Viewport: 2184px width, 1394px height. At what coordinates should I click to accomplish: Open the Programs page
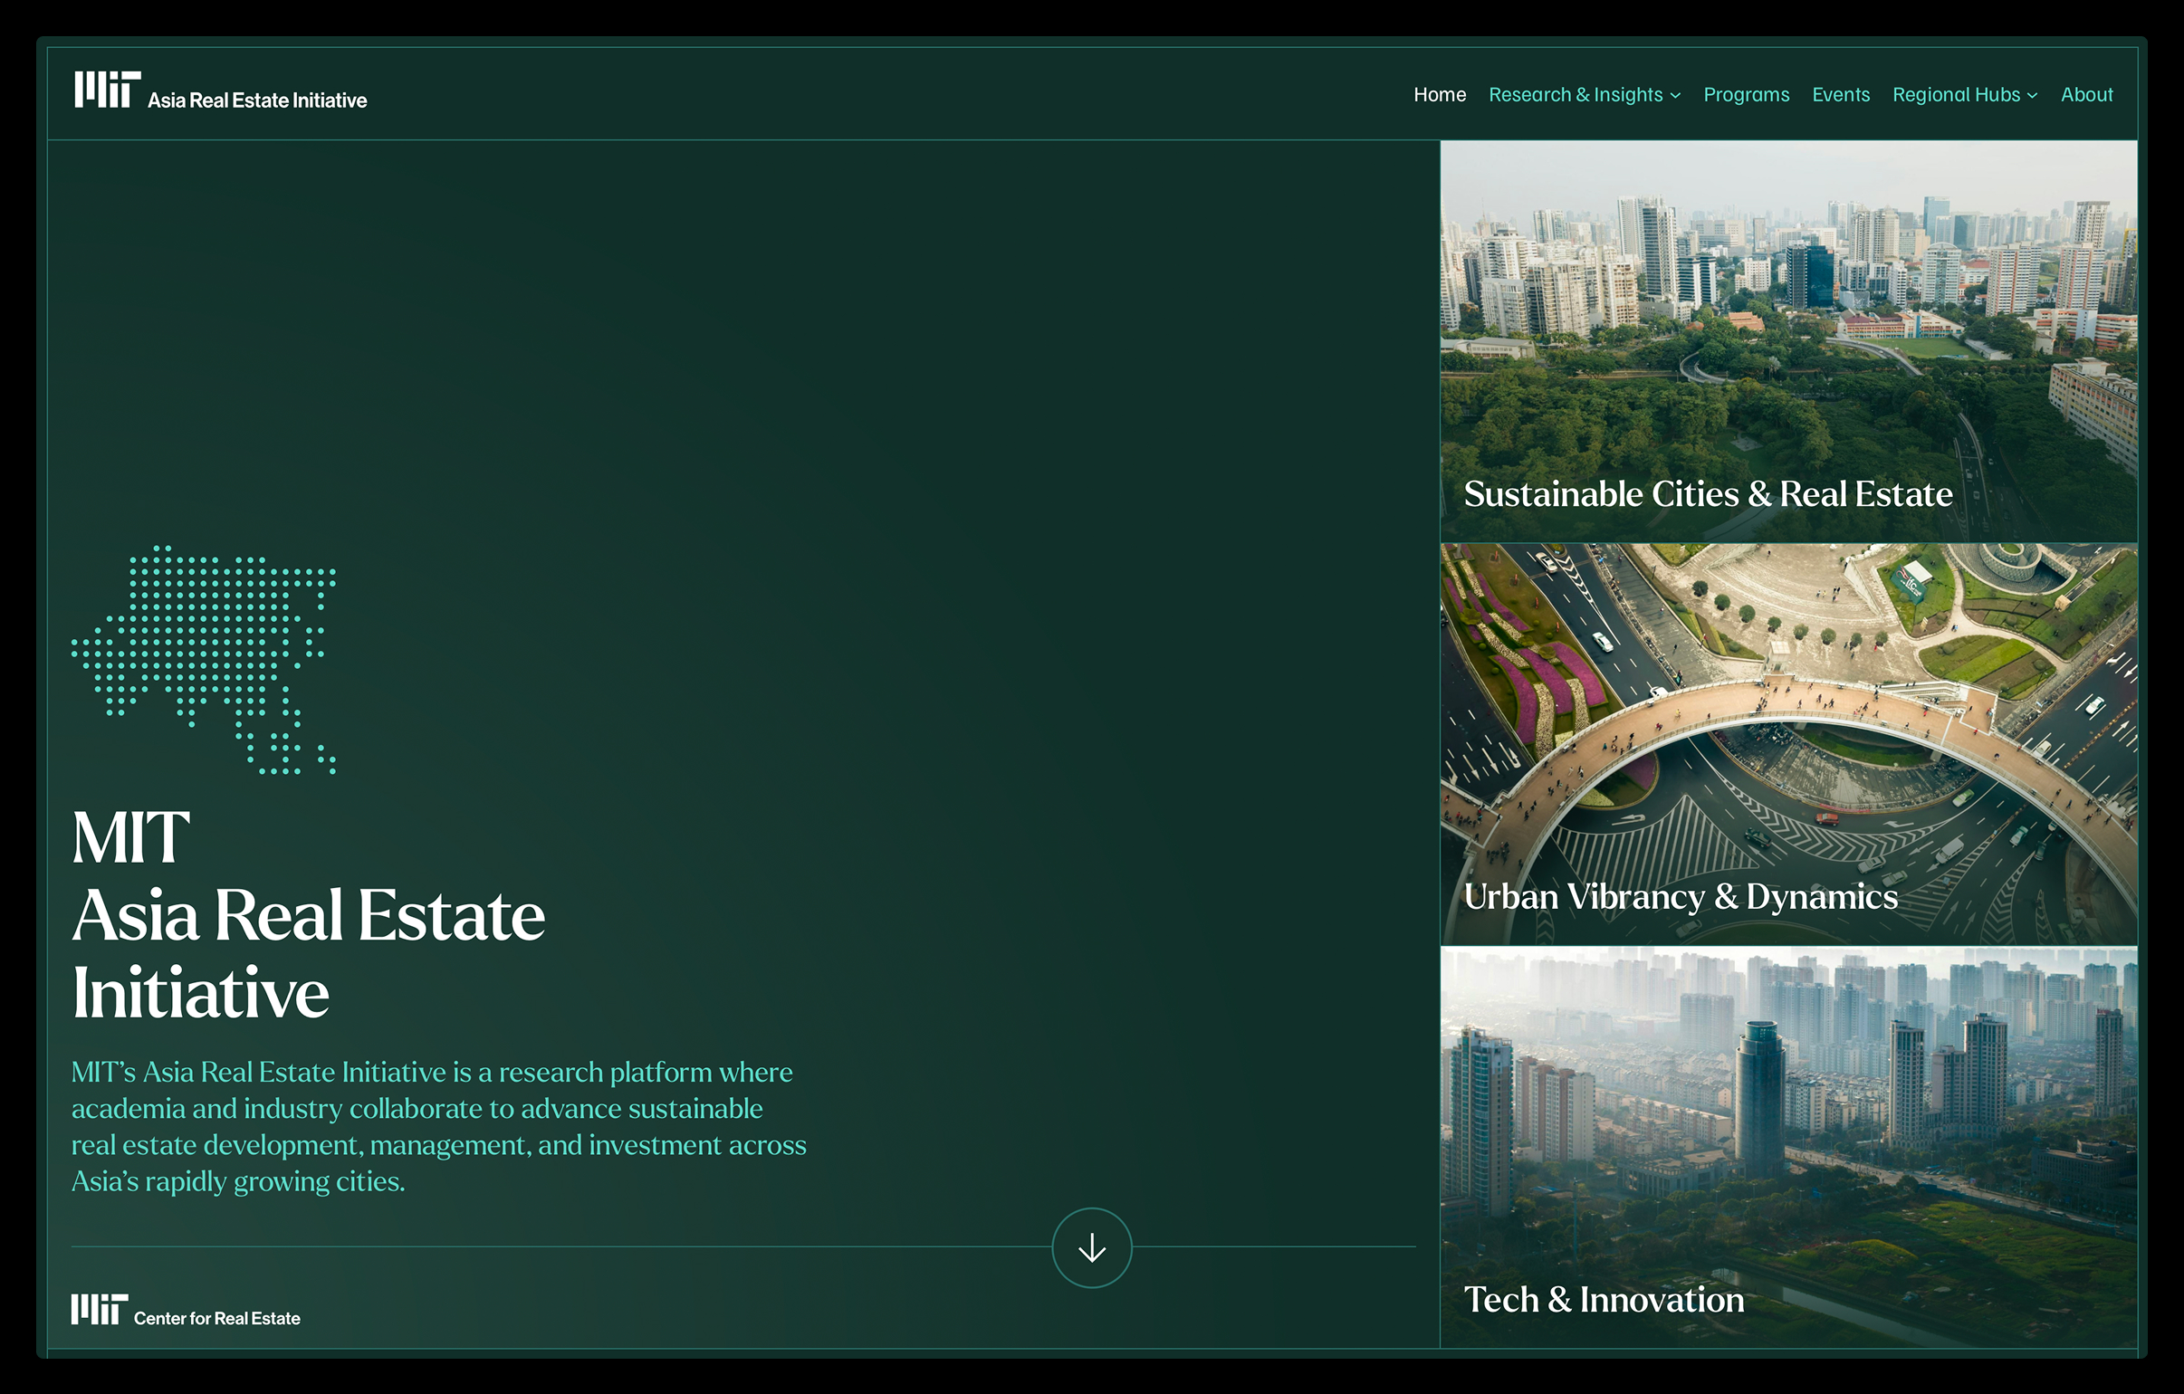click(1746, 95)
